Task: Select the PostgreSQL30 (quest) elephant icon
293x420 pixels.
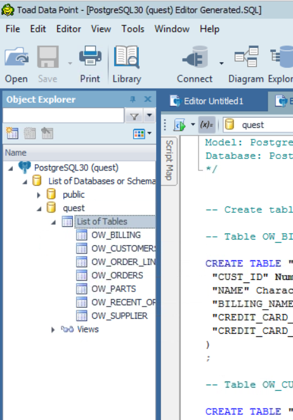Action: pos(24,167)
